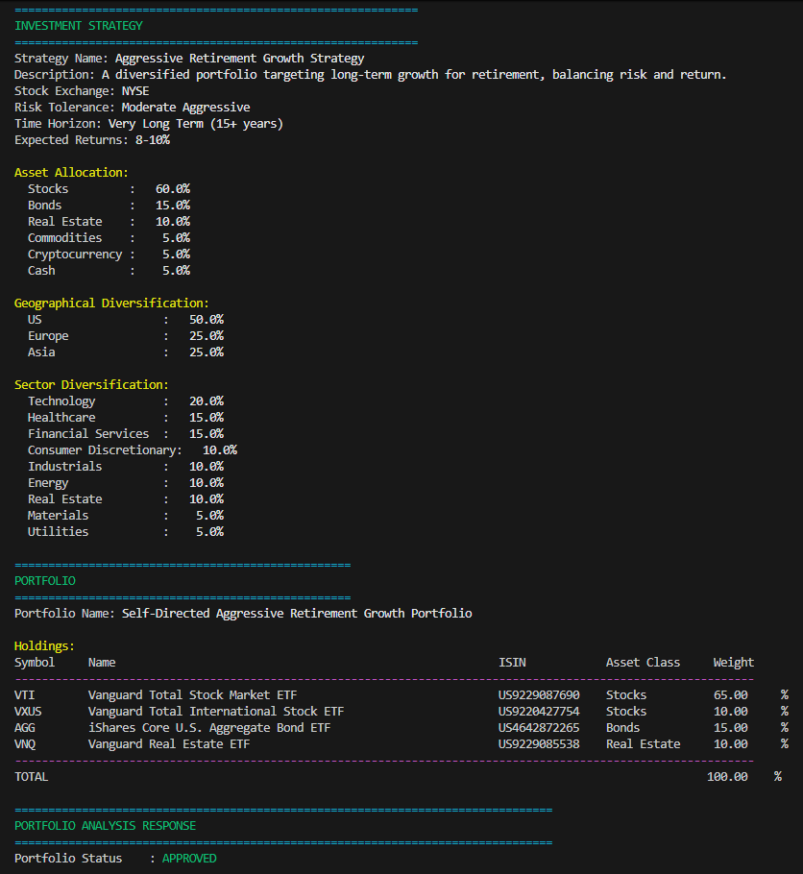Click the VTI weight 65.00
The width and height of the screenshot is (803, 874).
tap(731, 695)
